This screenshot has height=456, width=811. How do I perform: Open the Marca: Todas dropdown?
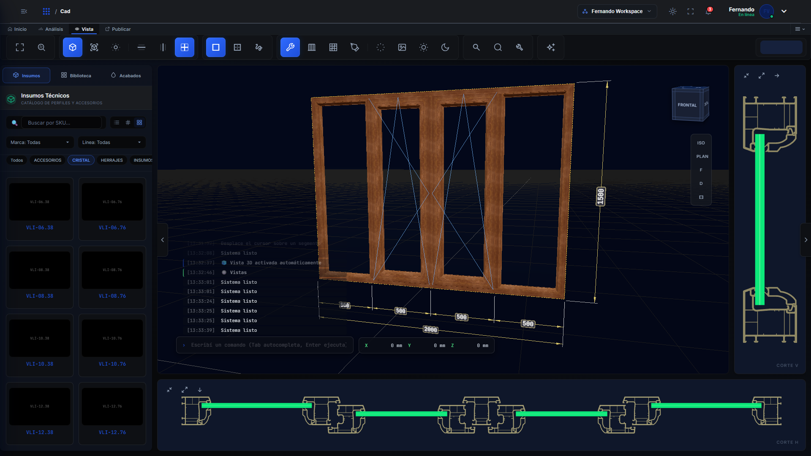tap(40, 142)
